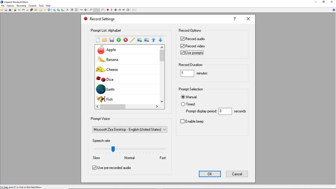336x189 pixels.
Task: Click the speech bubble icon in main toolbar
Action: (x=49, y=10)
